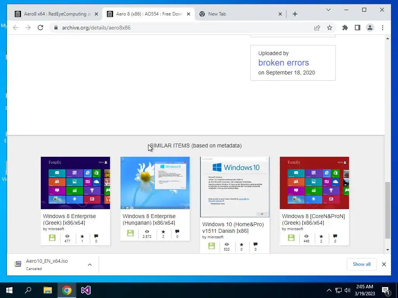Image resolution: width=398 pixels, height=298 pixels.
Task: Click views eye icon showing 532
Action: [x=227, y=244]
